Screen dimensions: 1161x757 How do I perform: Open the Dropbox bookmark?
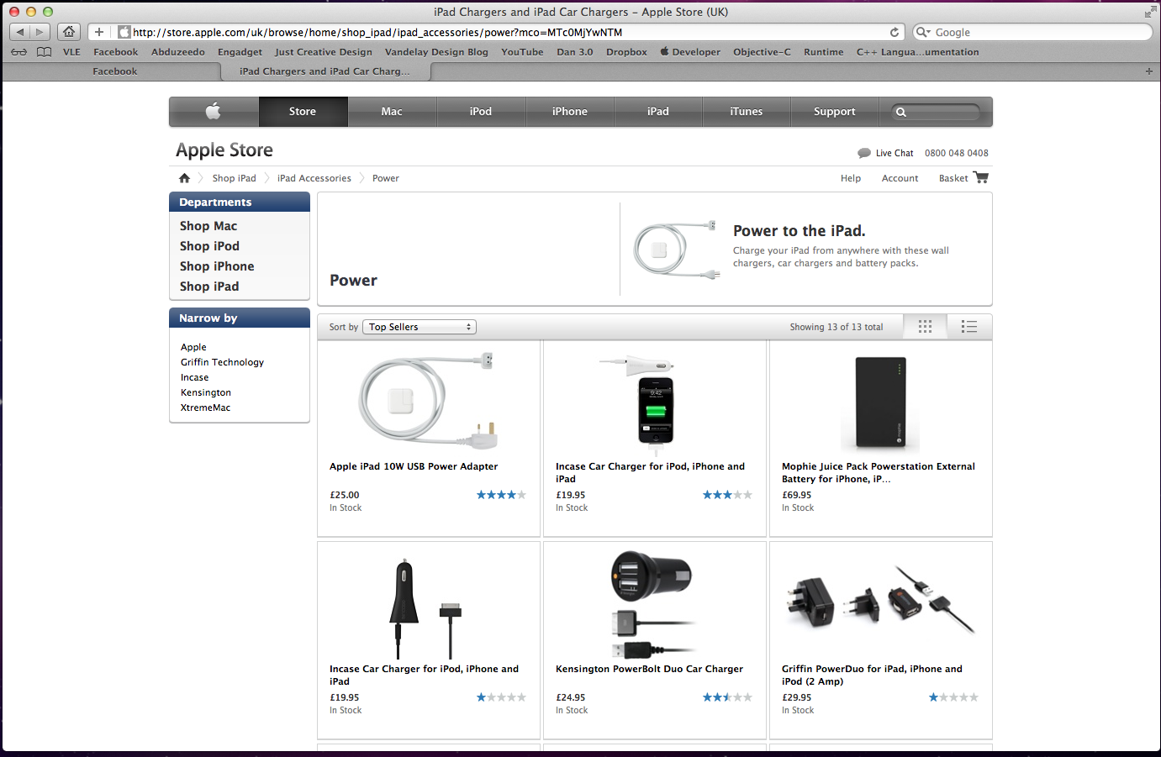click(x=626, y=52)
